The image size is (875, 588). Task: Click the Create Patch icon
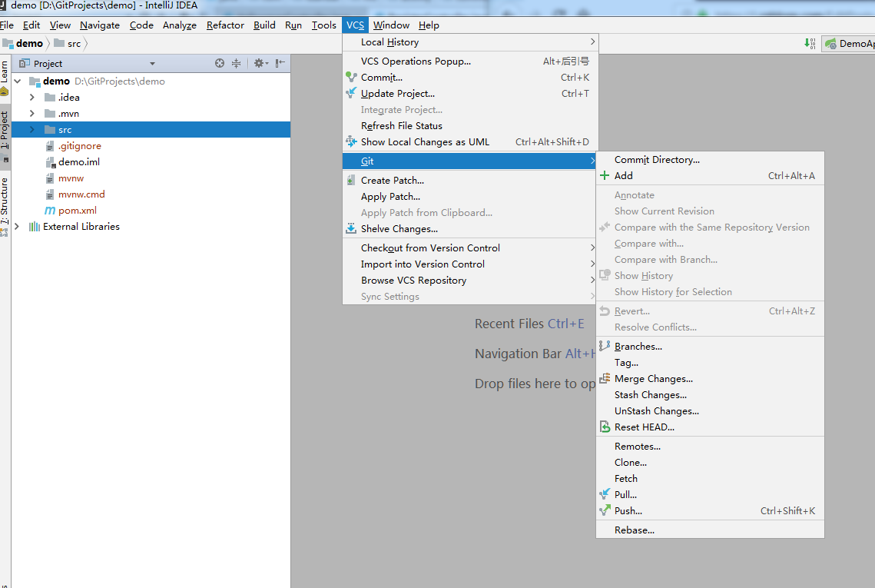click(351, 180)
